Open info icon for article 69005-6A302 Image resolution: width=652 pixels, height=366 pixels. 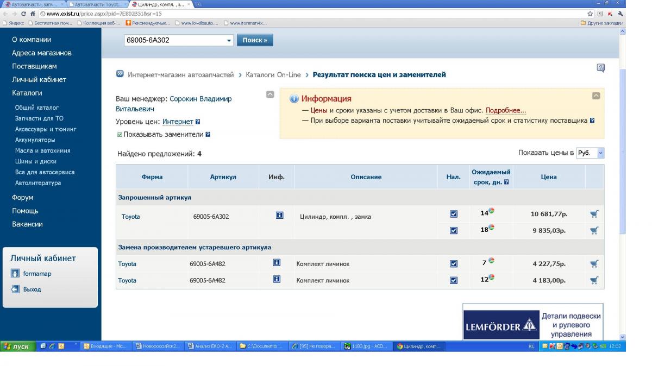coord(280,216)
